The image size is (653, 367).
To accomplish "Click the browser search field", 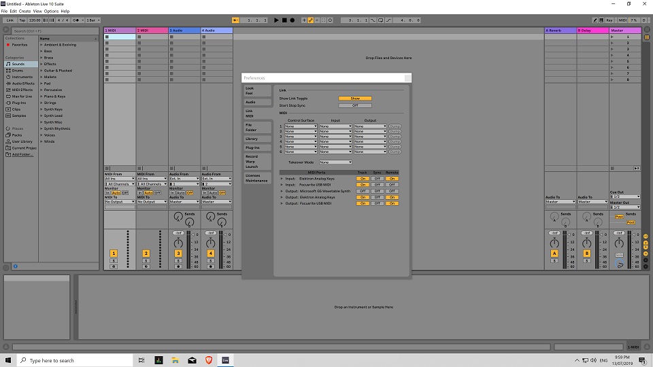I will pyautogui.click(x=54, y=31).
